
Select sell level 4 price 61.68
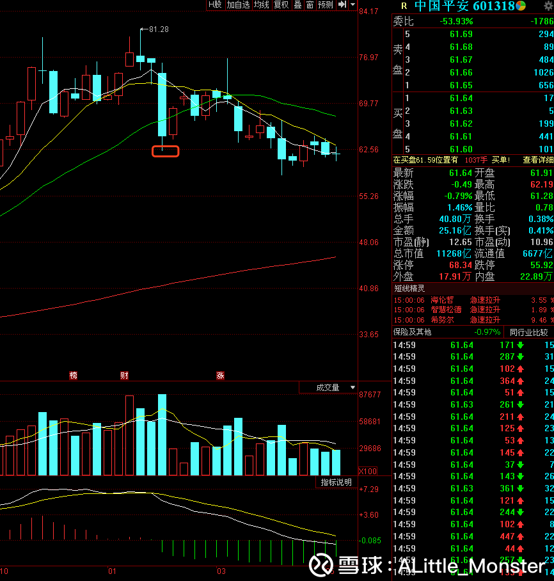click(461, 47)
